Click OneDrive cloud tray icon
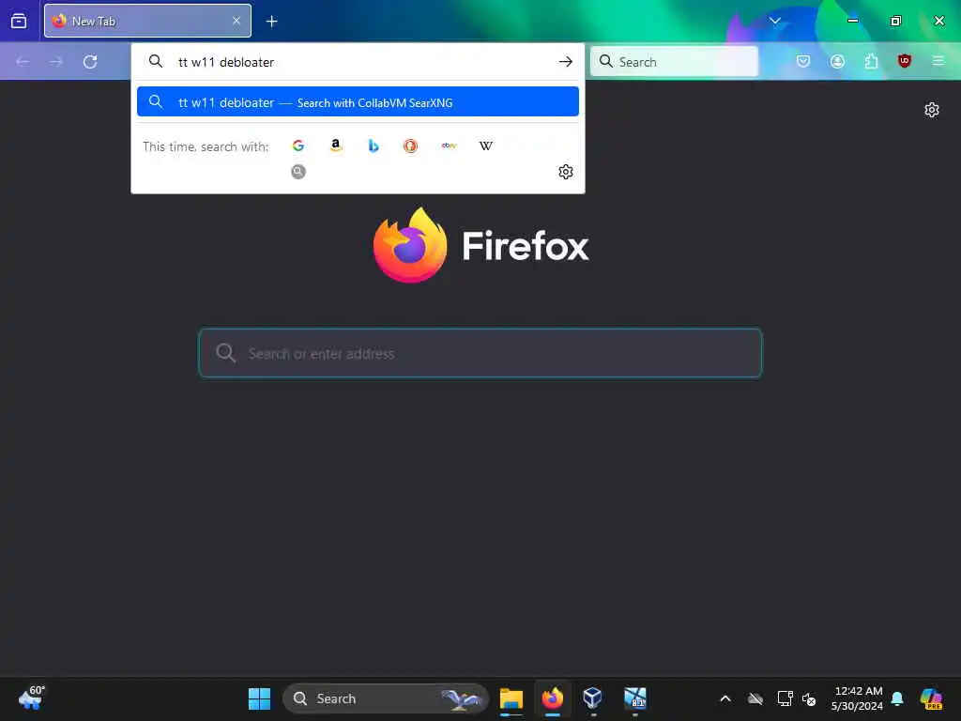This screenshot has height=721, width=961. (755, 698)
